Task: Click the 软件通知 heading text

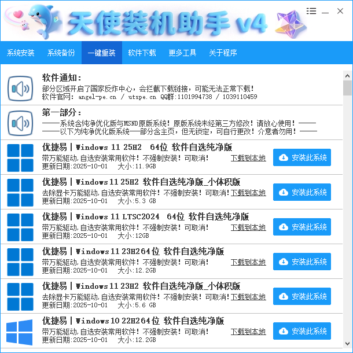Action: coord(61,78)
